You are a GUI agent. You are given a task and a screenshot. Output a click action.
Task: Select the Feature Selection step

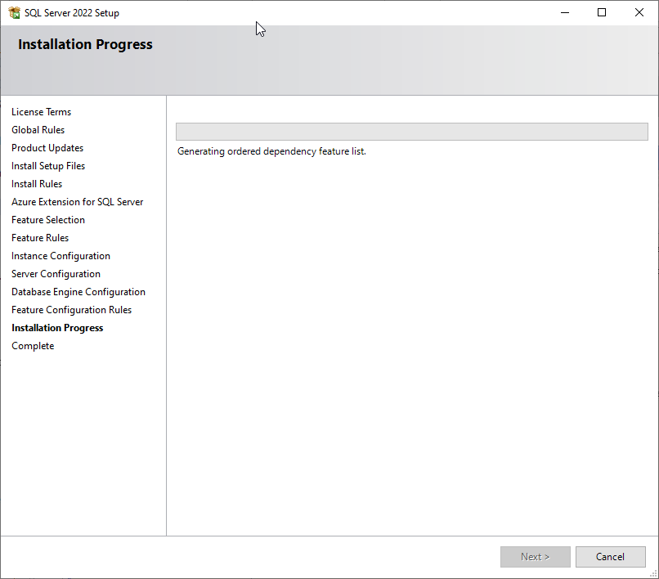(48, 220)
